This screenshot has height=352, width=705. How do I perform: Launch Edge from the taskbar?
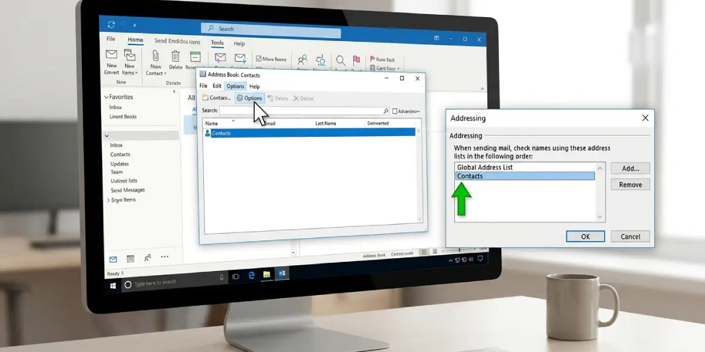(x=251, y=275)
